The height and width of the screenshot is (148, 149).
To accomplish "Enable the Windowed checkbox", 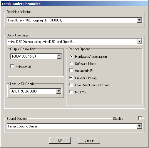I will point(12,66).
